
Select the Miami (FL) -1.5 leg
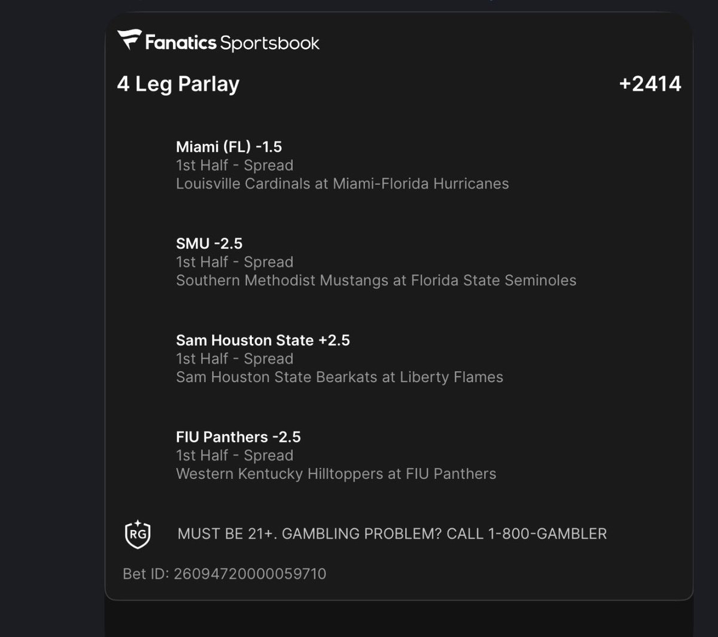(x=229, y=147)
